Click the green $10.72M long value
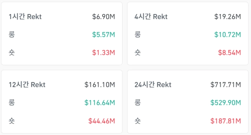The image size is (251, 135). pos(227,34)
